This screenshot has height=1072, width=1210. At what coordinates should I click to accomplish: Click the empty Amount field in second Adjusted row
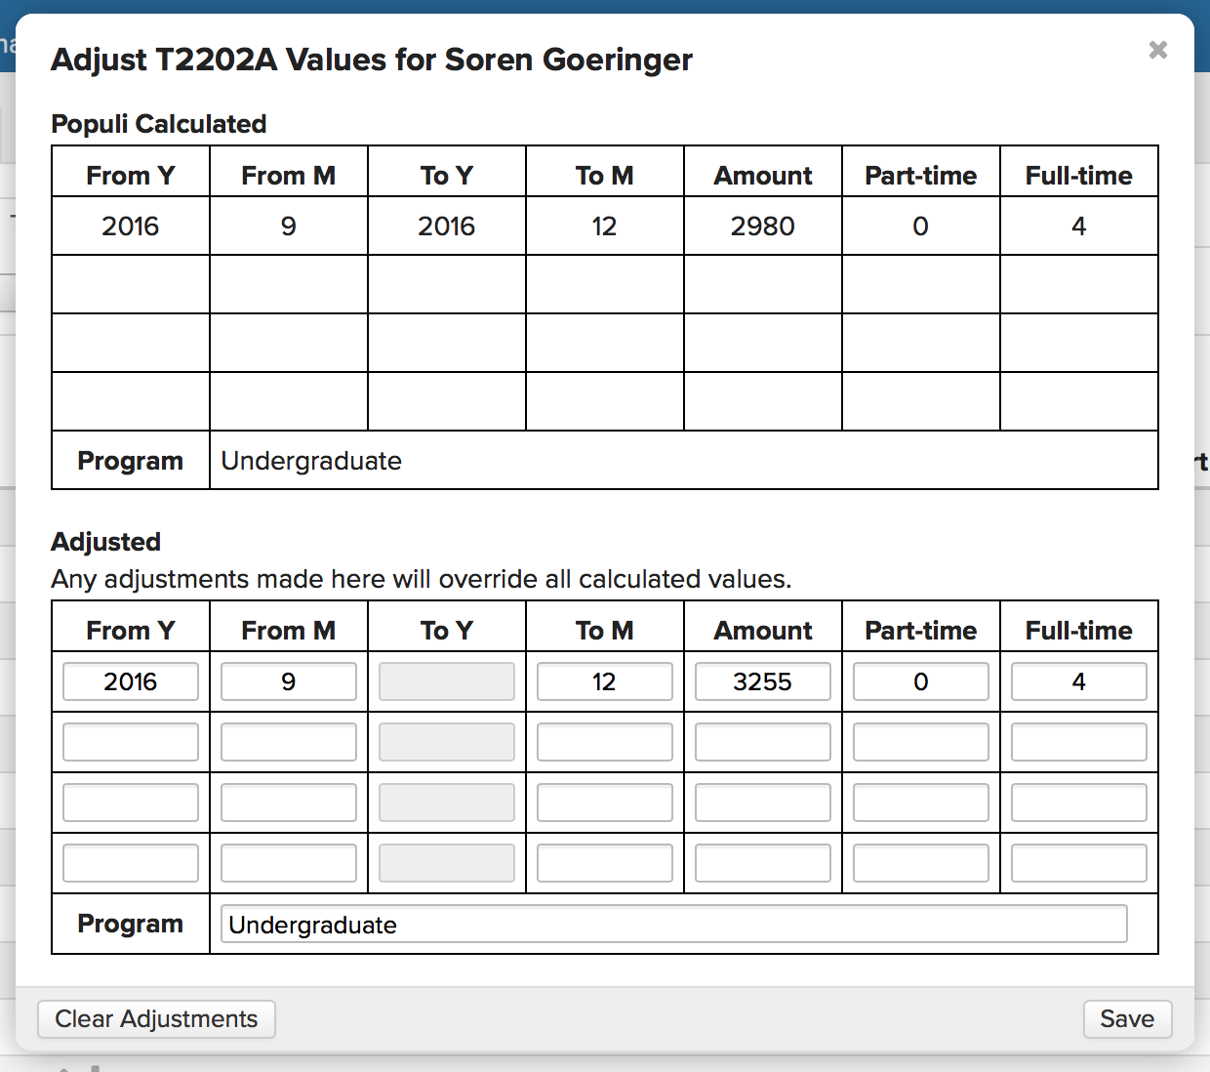coord(763,742)
